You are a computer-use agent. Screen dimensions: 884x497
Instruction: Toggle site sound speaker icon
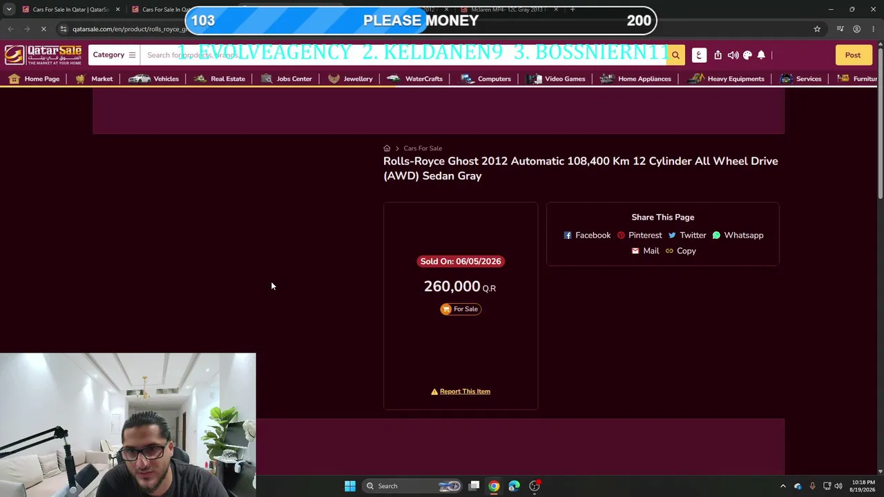tap(733, 55)
